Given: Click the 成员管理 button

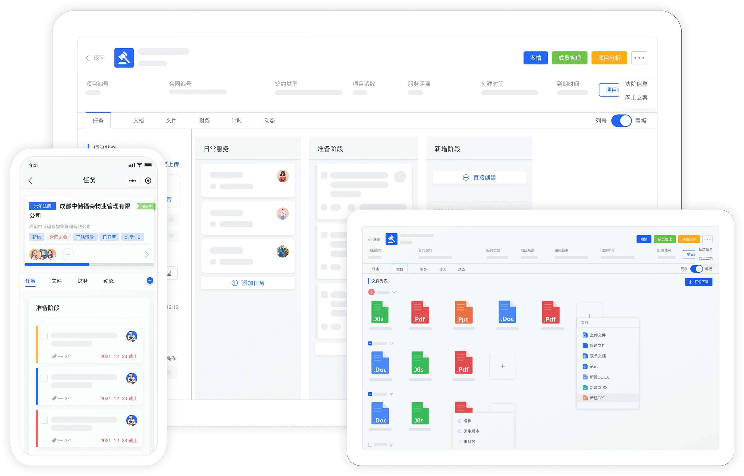Looking at the screenshot, I should (x=569, y=58).
